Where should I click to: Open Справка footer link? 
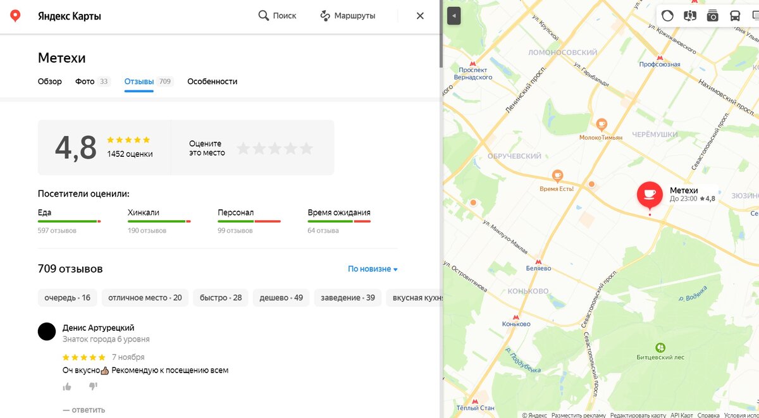708,415
